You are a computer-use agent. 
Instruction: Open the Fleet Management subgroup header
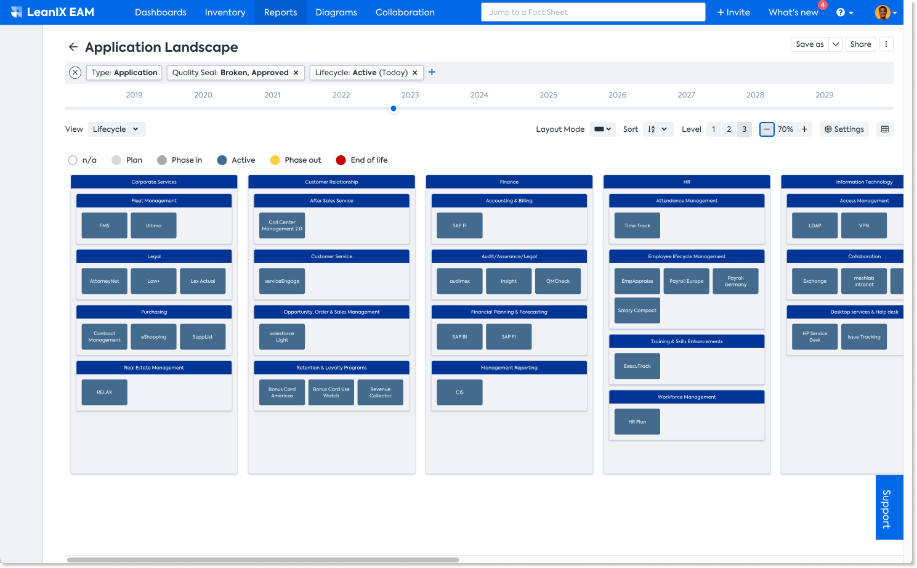click(x=154, y=201)
